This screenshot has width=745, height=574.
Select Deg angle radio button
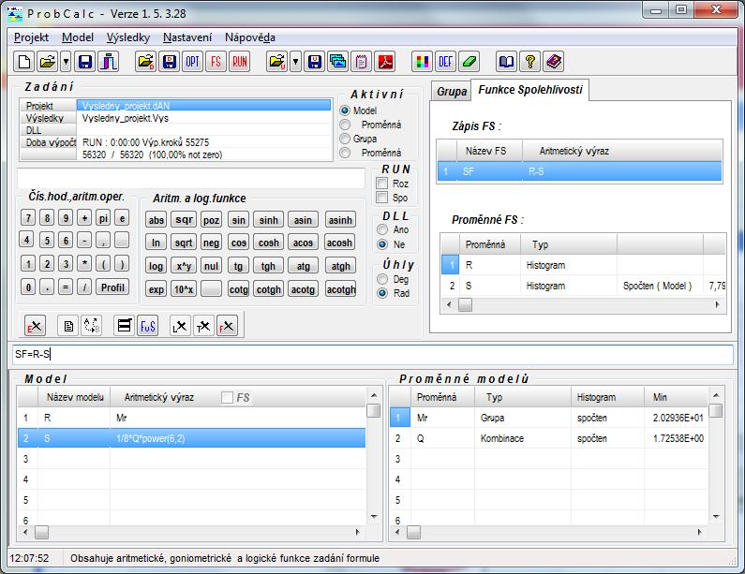(382, 279)
